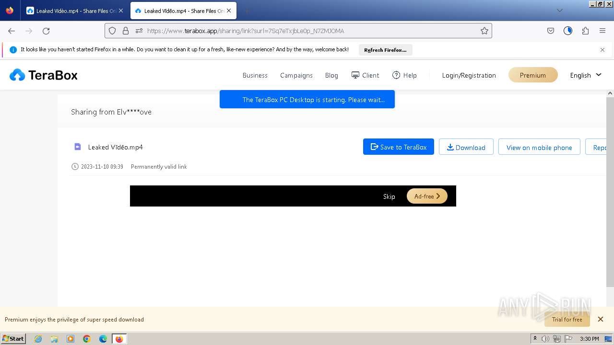Click the Trial for free button
The height and width of the screenshot is (345, 614).
(x=567, y=319)
